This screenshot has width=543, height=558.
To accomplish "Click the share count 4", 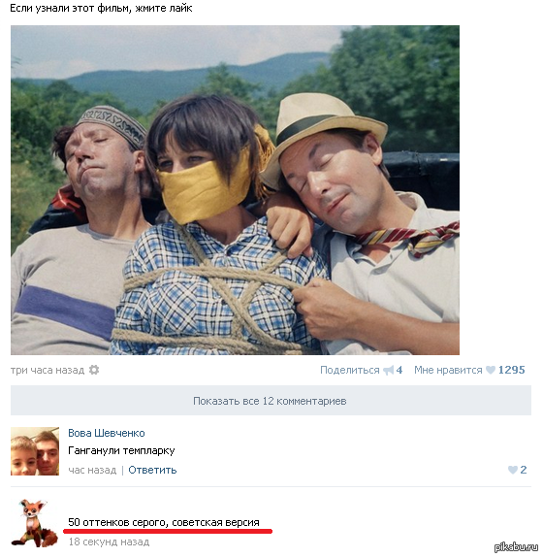I will [x=399, y=370].
